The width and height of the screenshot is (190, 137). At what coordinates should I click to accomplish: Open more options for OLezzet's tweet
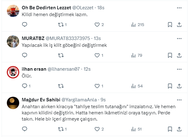[179, 8]
